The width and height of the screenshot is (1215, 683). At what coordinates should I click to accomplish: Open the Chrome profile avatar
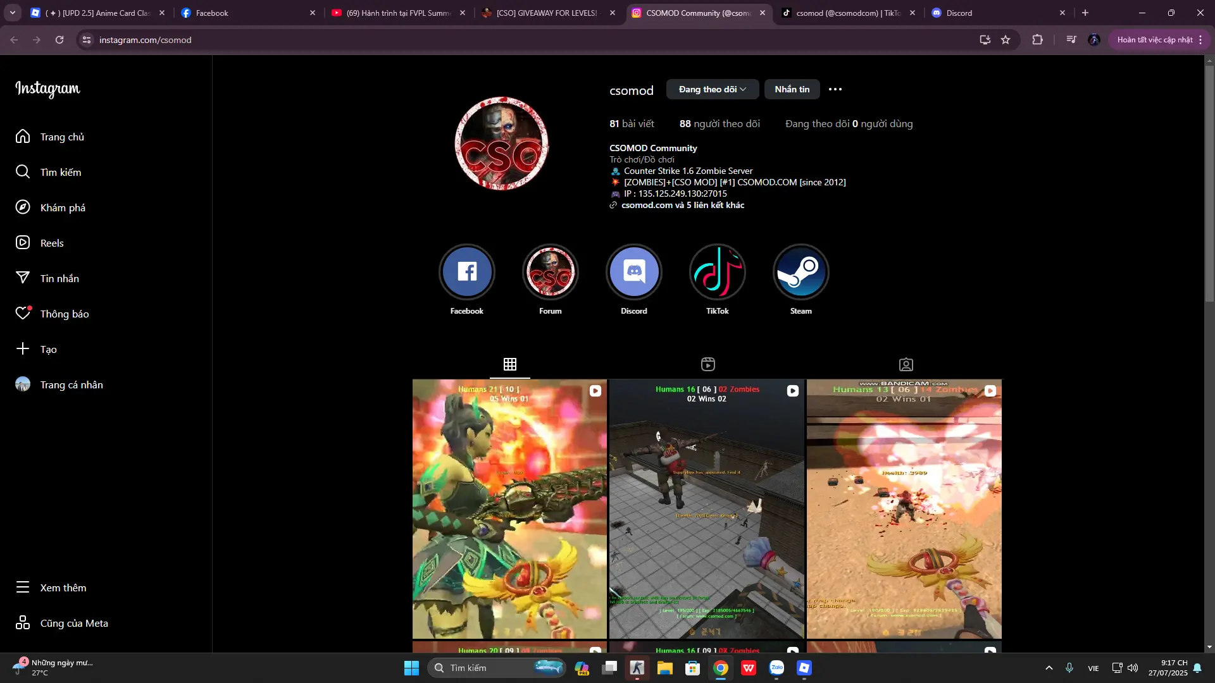[x=1094, y=40]
